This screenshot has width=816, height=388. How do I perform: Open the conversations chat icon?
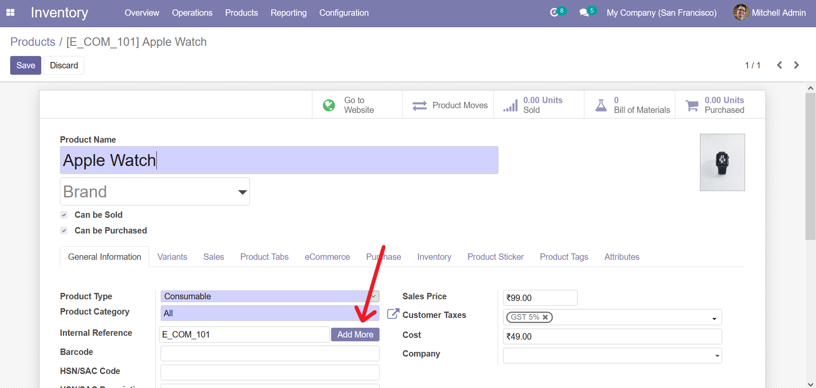[584, 13]
